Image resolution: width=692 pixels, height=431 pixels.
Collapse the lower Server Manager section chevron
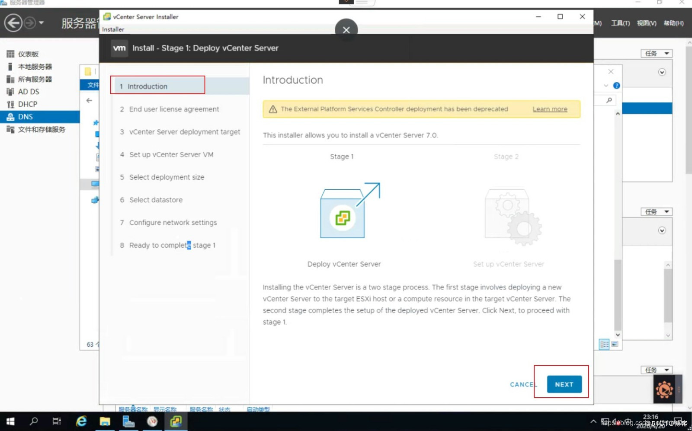(662, 230)
